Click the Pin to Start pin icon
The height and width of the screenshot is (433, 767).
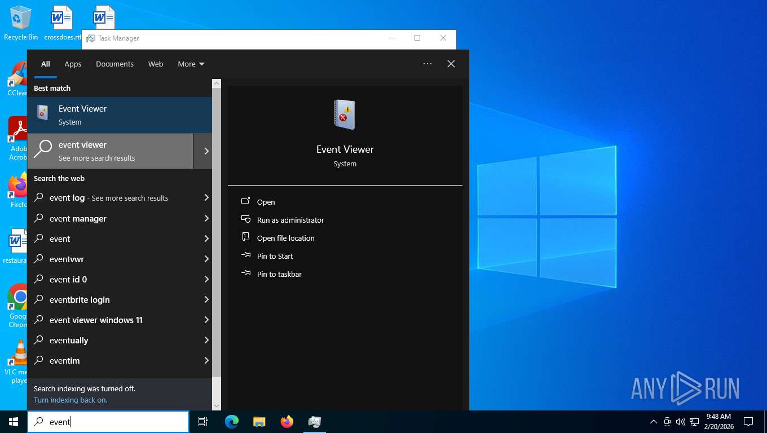click(246, 256)
